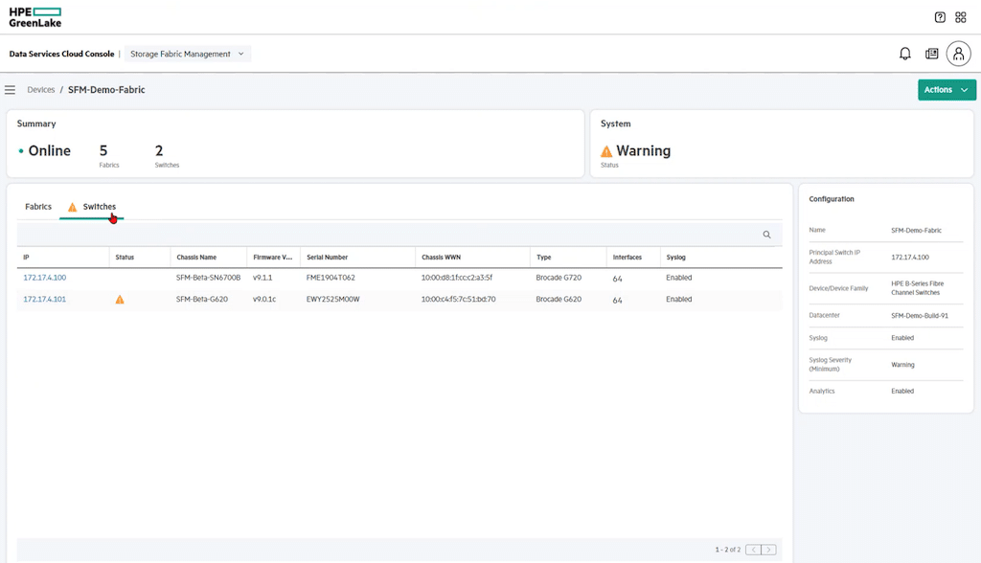Open the notifications bell
Viewport: 981px width, 563px height.
tap(904, 54)
